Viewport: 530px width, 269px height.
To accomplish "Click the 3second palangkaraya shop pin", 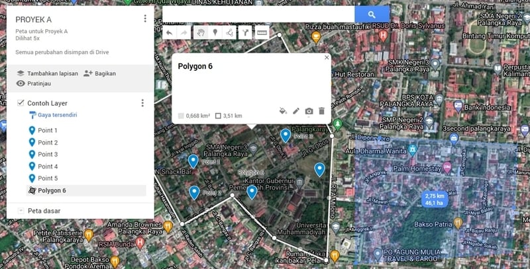I will (x=454, y=137).
